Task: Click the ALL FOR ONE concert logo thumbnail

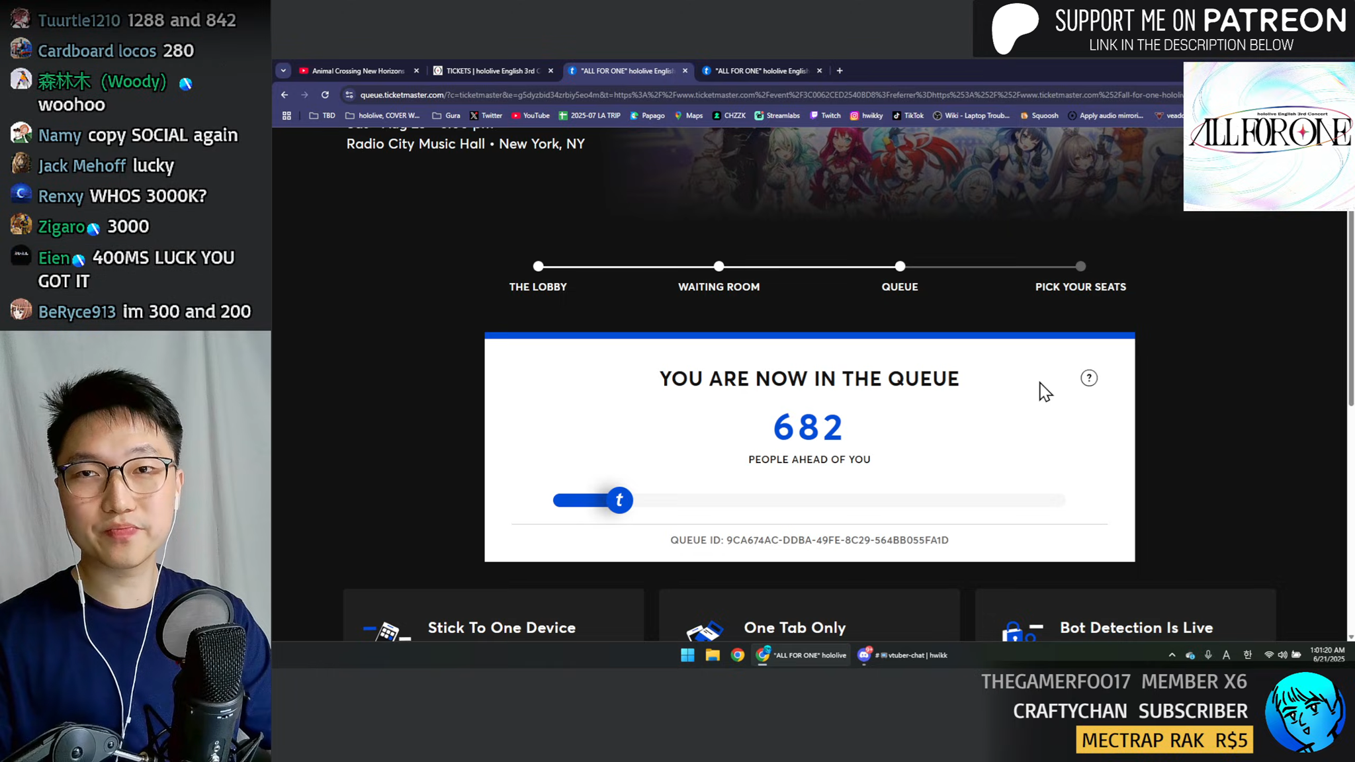Action: pos(1268,136)
